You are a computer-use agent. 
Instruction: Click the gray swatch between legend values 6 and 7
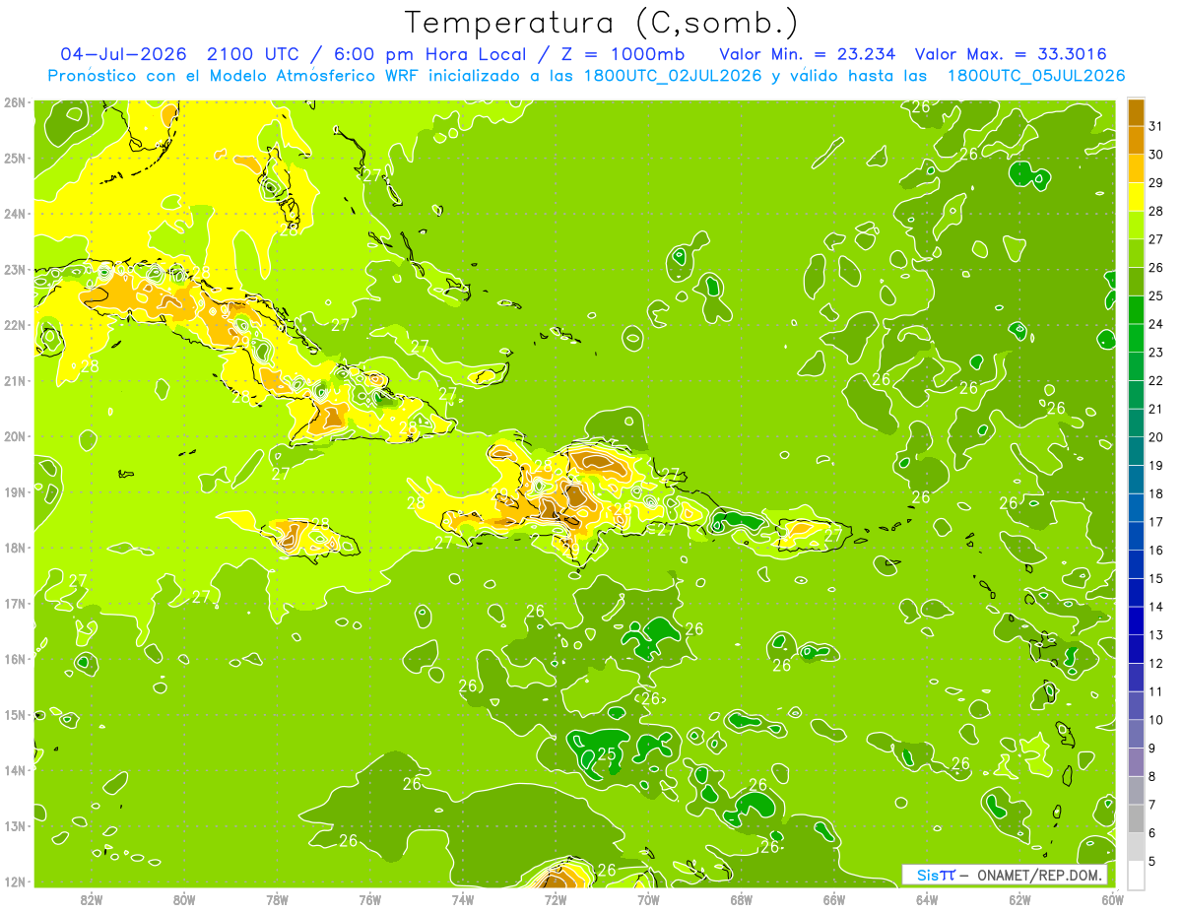tap(1136, 817)
